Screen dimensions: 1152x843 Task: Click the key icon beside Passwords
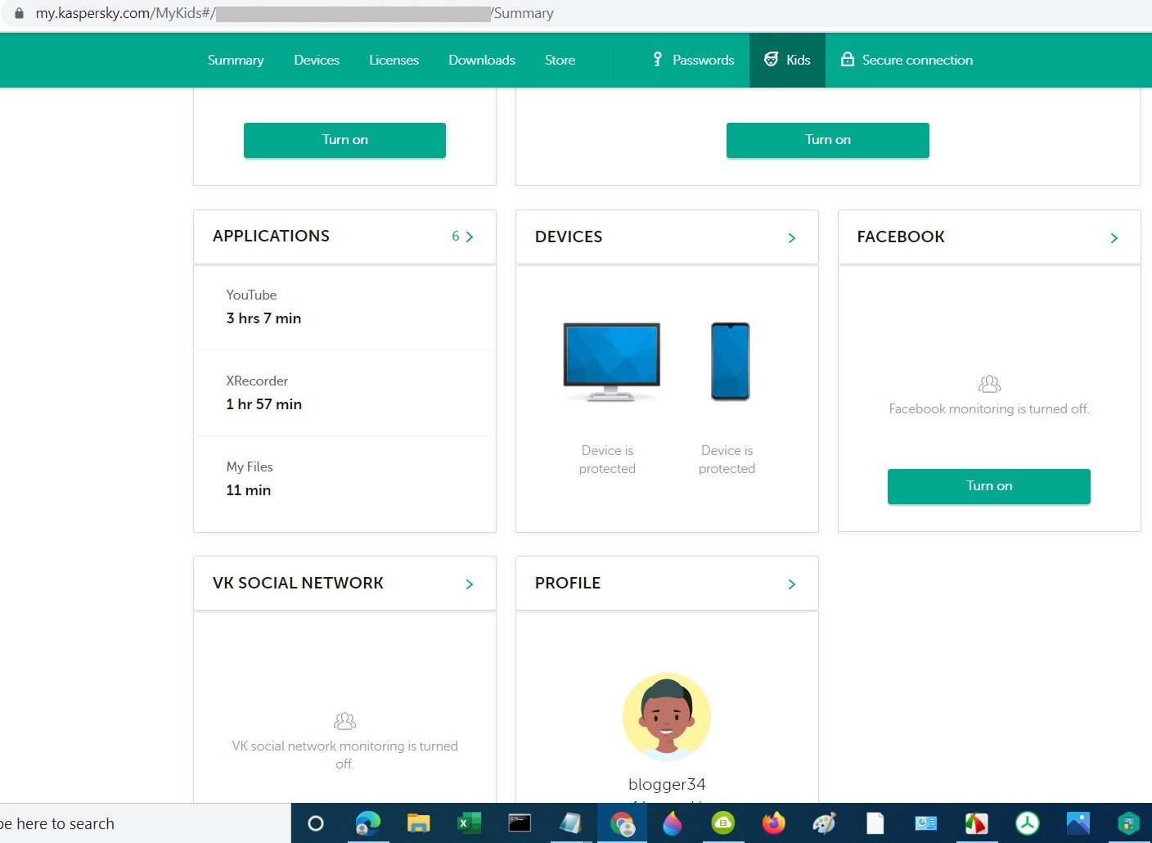pyautogui.click(x=657, y=59)
